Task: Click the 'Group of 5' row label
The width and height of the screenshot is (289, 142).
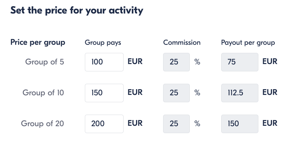Action: (45, 62)
